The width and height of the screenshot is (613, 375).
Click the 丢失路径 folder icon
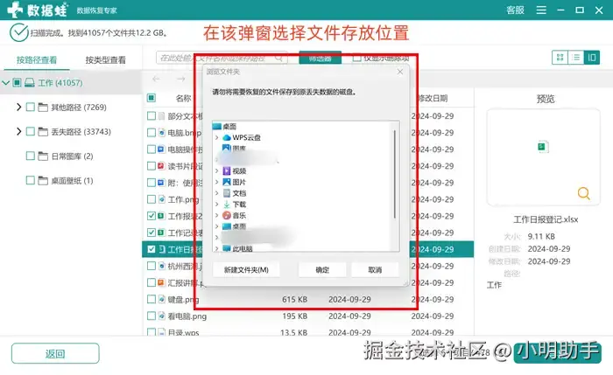pyautogui.click(x=43, y=132)
